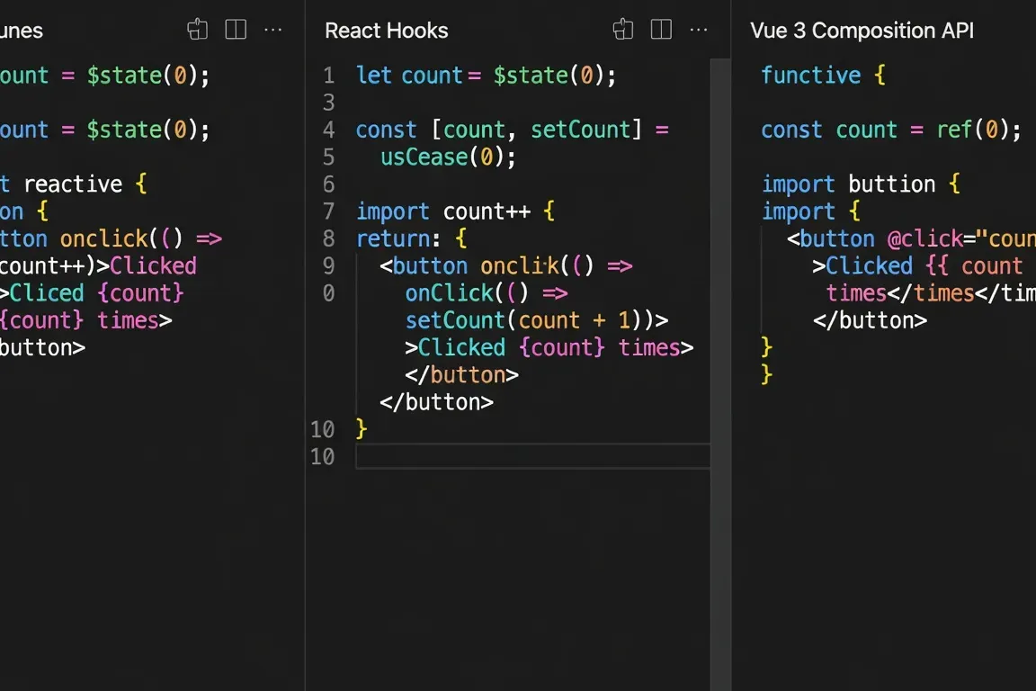This screenshot has width=1036, height=691.
Task: Open more actions in React Hooks pane
Action: click(x=699, y=30)
